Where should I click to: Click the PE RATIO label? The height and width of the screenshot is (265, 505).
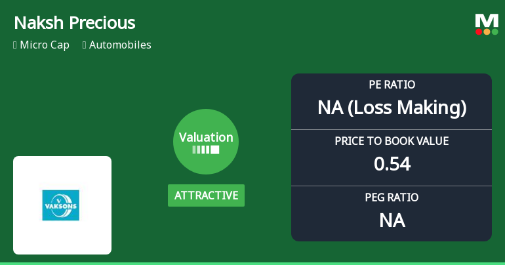(392, 85)
